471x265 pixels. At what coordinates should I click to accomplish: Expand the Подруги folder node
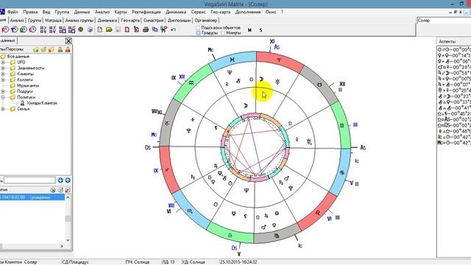point(3,91)
